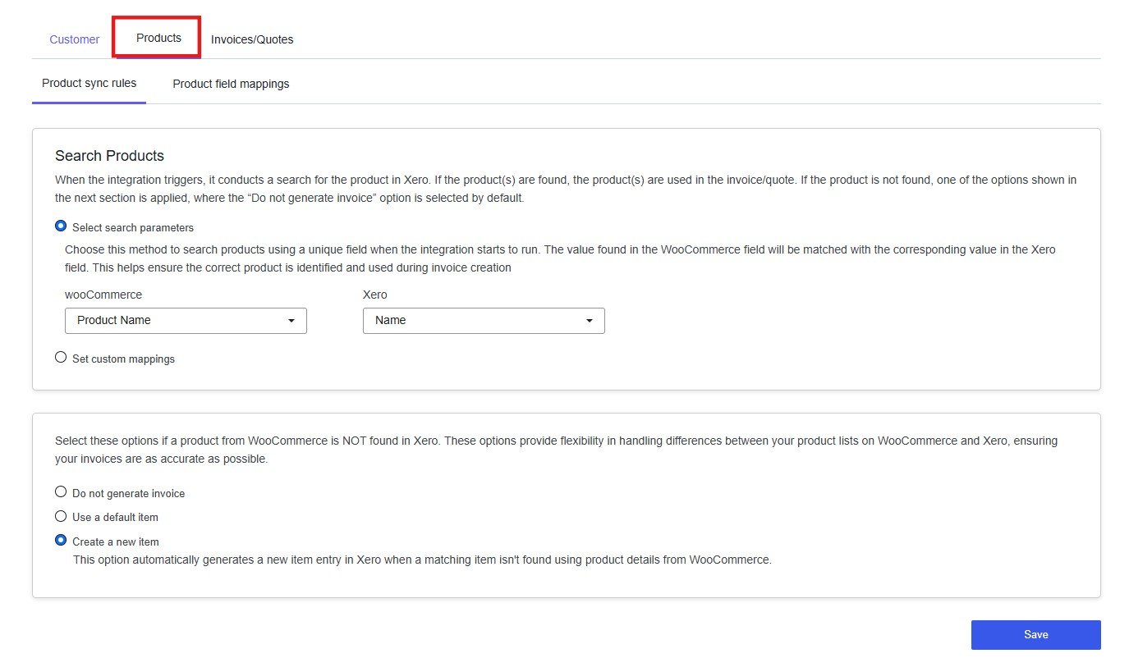Expand the Xero Name dropdown
1129x658 pixels.
484,321
